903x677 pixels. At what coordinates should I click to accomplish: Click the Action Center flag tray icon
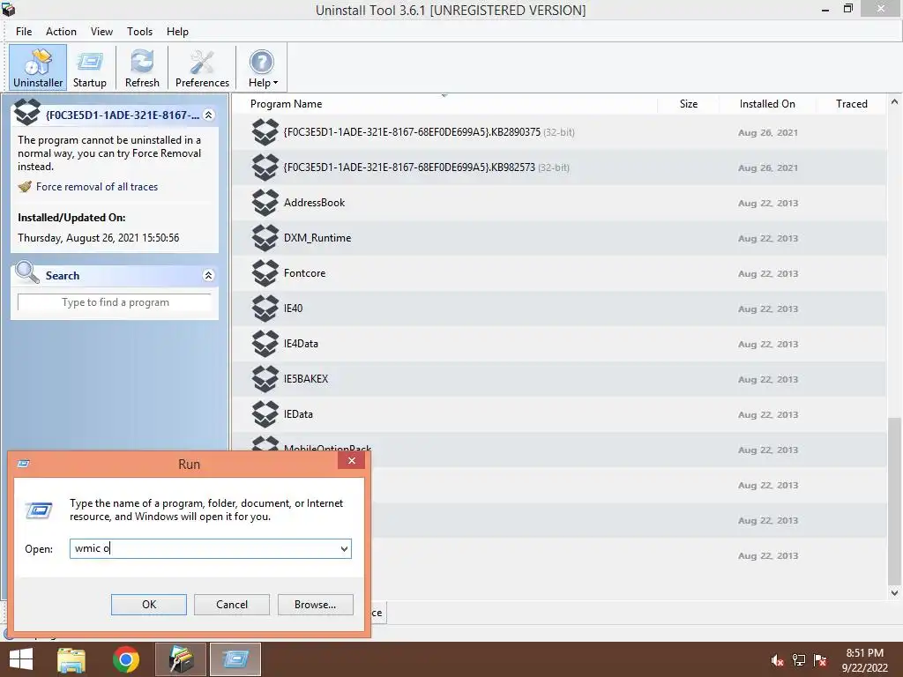(820, 661)
